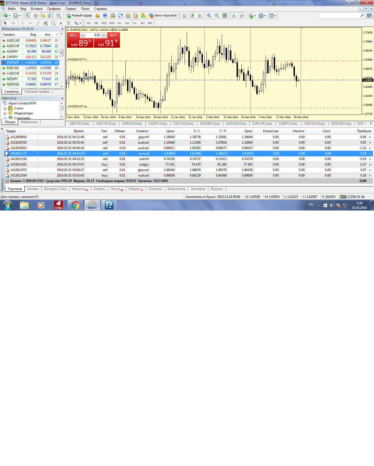
Task: Switch chart to Bar Chart mode
Action: 185,16
